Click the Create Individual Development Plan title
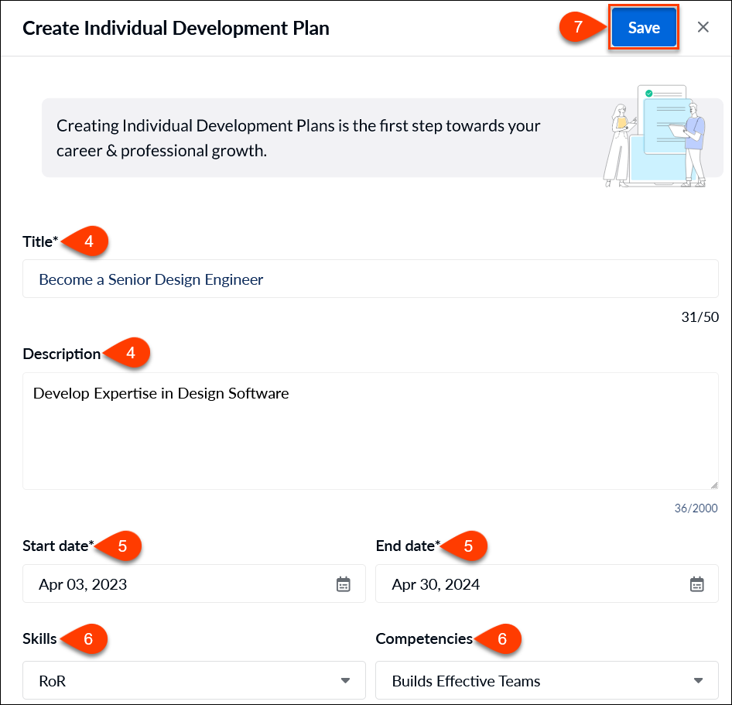The width and height of the screenshot is (732, 705). point(175,28)
